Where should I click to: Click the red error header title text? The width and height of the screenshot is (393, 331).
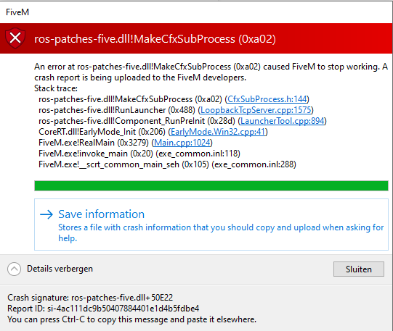155,39
